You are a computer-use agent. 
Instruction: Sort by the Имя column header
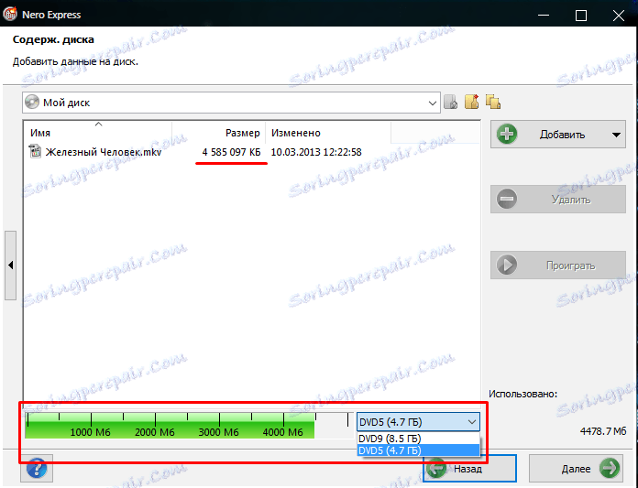click(x=98, y=133)
